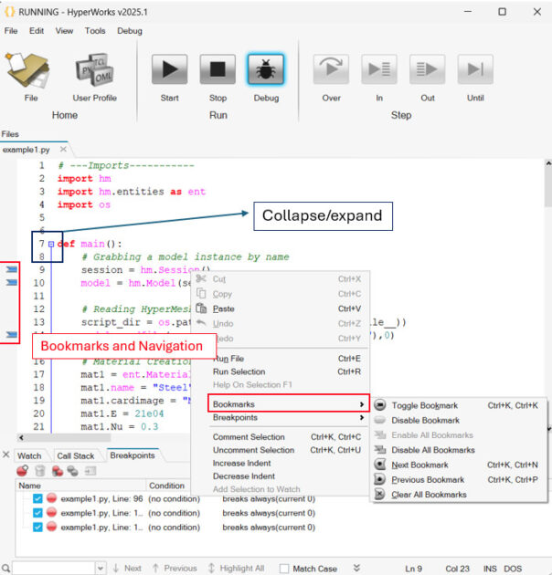The height and width of the screenshot is (575, 552).
Task: Click the Until step icon
Action: [475, 69]
